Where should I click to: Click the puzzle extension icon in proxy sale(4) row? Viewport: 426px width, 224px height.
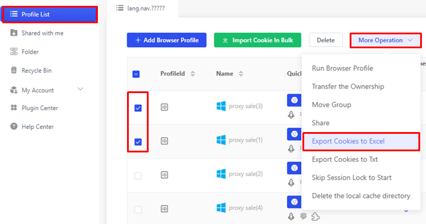[315, 216]
